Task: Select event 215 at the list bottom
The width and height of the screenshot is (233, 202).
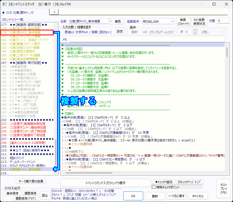Action: (x=27, y=169)
